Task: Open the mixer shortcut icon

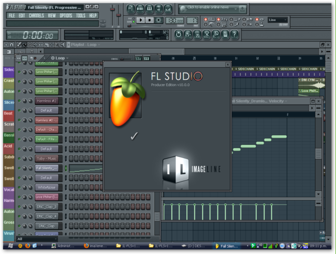Action: (168, 9)
